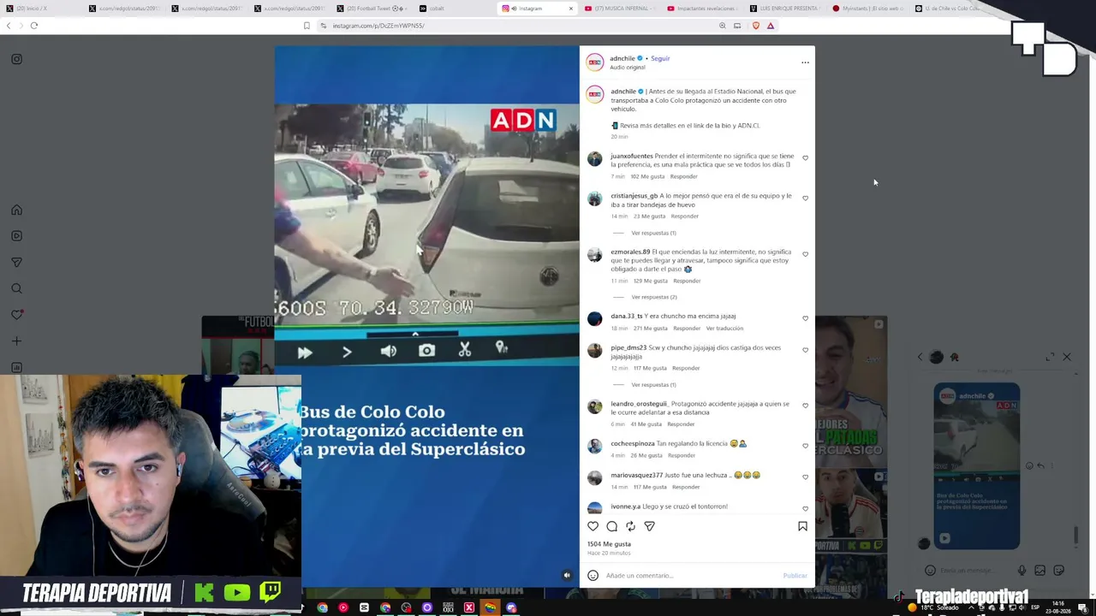Open Search in Instagram sidebar
This screenshot has width=1096, height=616.
pos(16,288)
